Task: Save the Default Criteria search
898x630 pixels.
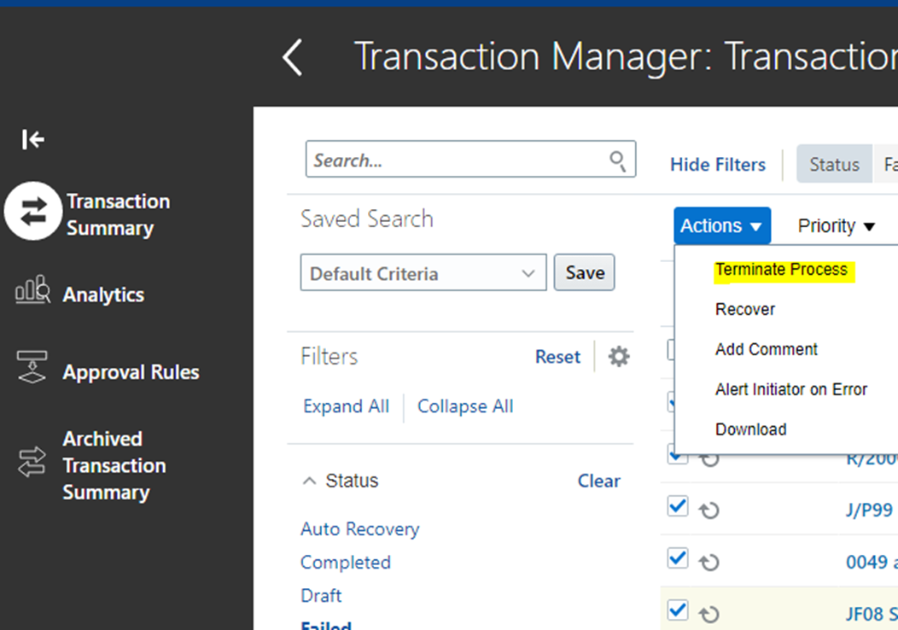Action: (x=584, y=272)
